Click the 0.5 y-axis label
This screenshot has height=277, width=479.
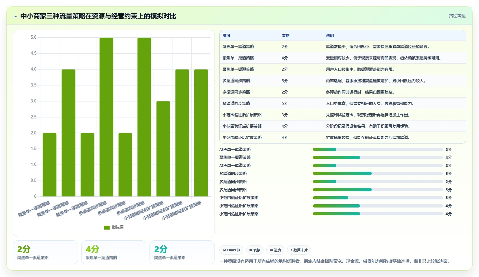coord(33,181)
